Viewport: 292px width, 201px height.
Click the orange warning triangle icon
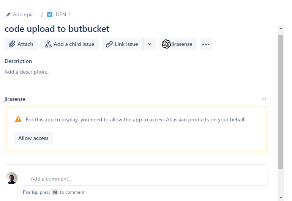coord(18,119)
